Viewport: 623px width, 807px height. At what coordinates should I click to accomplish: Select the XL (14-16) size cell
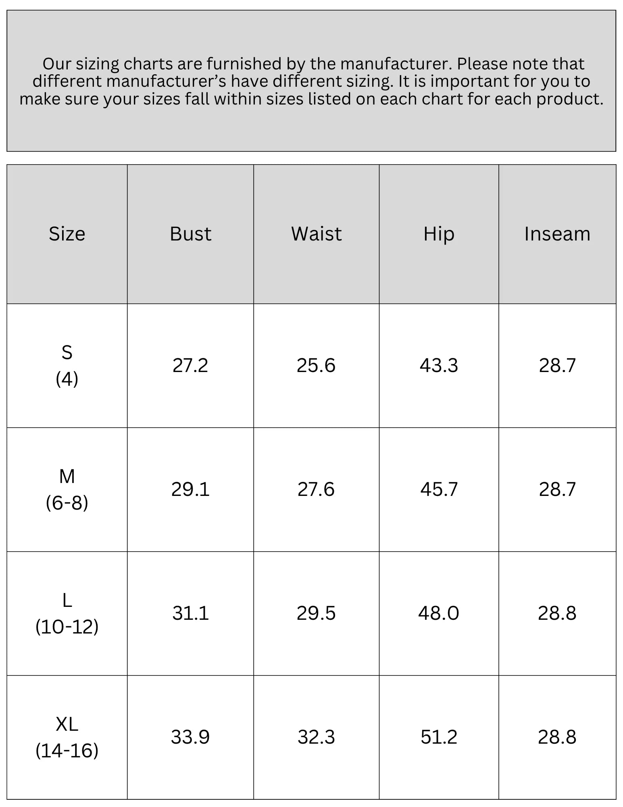67,737
